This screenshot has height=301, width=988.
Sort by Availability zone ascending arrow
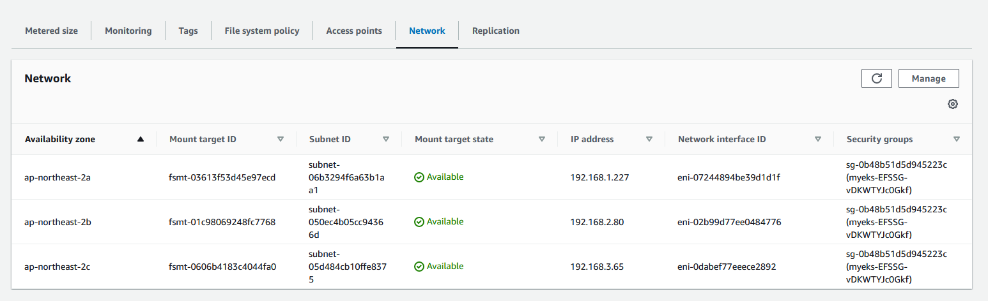pyautogui.click(x=141, y=139)
